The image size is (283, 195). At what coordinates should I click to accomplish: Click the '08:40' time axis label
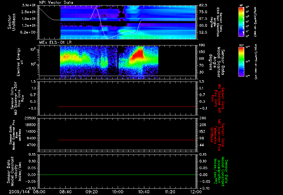click(65, 192)
